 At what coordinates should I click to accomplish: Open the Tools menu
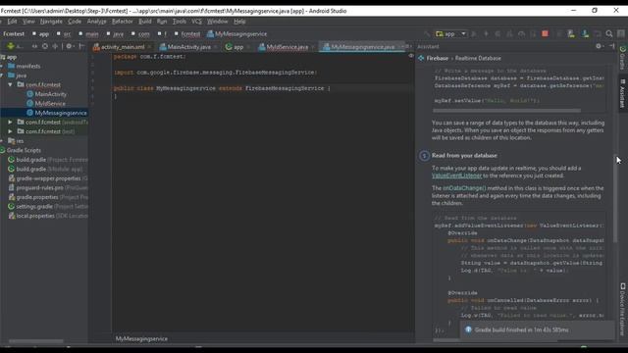click(179, 22)
